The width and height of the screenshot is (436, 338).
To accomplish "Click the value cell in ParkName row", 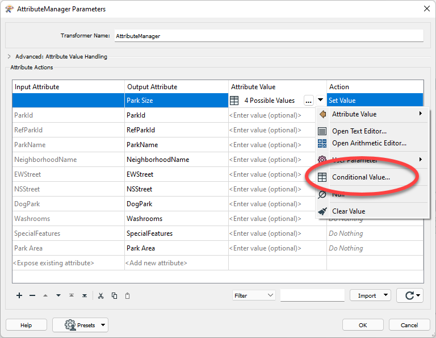I will 272,145.
